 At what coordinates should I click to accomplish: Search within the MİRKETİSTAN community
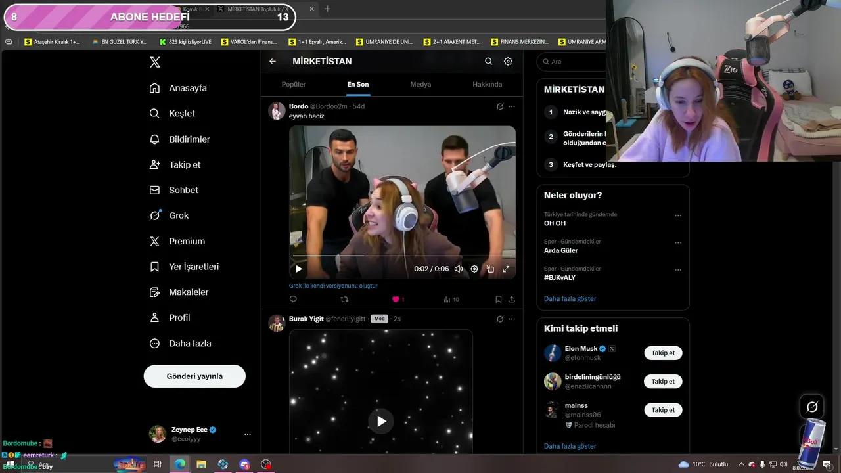click(488, 61)
